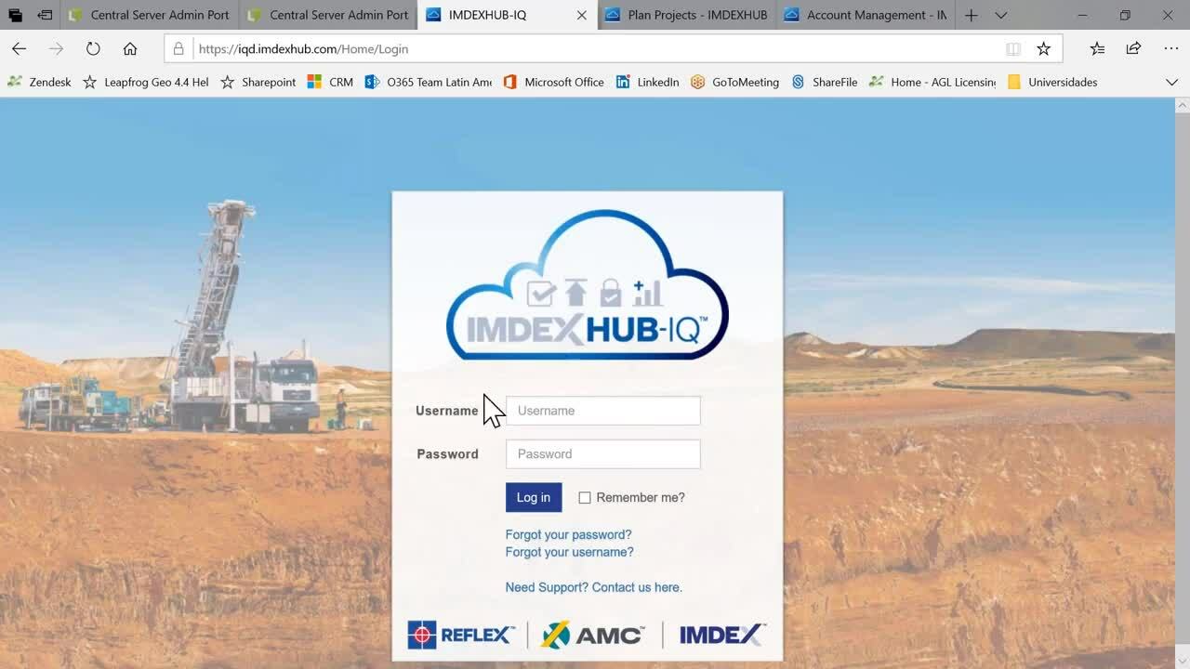Viewport: 1190px width, 669px height.
Task: Click the browser Back arrow
Action: (x=19, y=48)
